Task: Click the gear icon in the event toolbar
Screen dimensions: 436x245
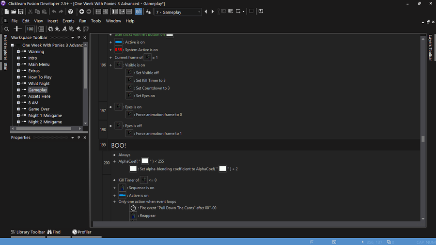Action: tap(50, 29)
